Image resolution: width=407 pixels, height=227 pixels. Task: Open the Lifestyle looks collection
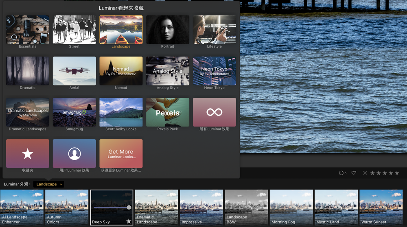pyautogui.click(x=214, y=30)
